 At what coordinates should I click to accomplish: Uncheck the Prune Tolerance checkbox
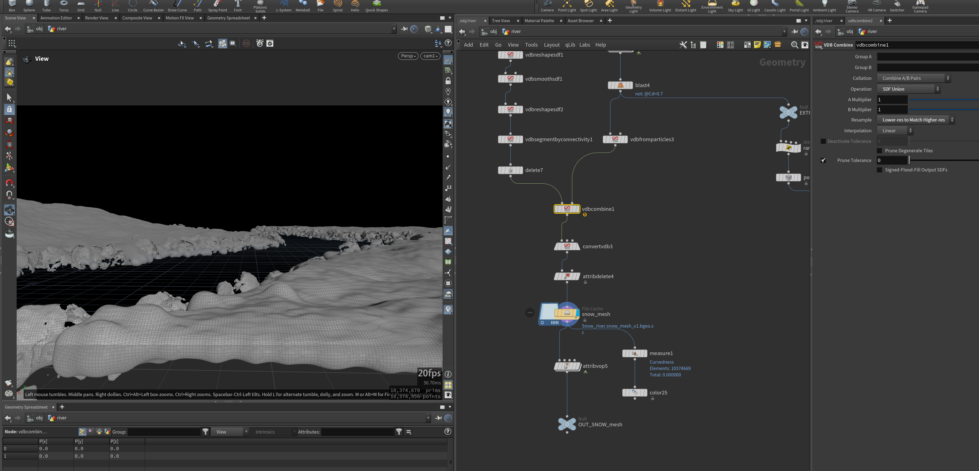pyautogui.click(x=823, y=160)
